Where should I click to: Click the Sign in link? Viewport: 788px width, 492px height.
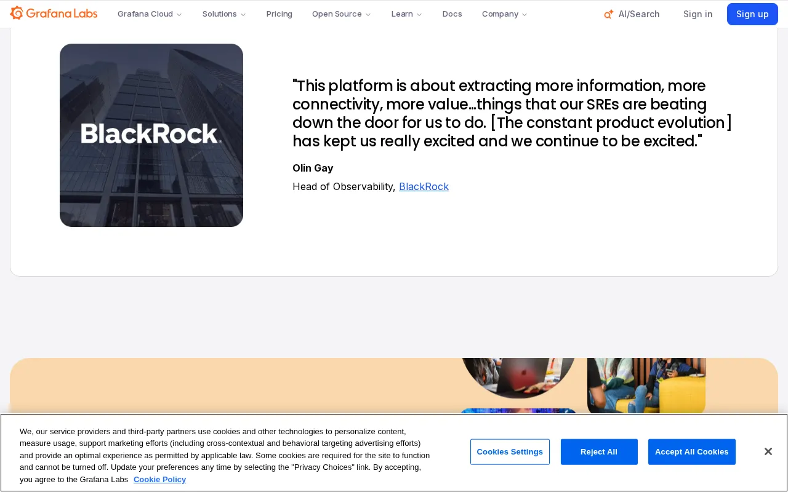click(698, 14)
